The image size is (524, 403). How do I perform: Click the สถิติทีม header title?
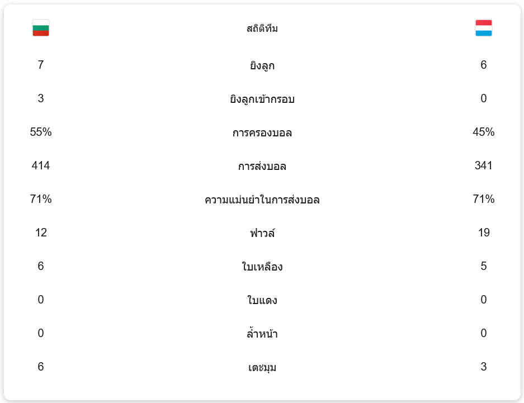(262, 29)
